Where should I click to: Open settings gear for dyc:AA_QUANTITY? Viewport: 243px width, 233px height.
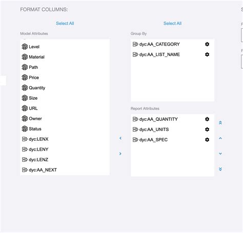tap(207, 119)
